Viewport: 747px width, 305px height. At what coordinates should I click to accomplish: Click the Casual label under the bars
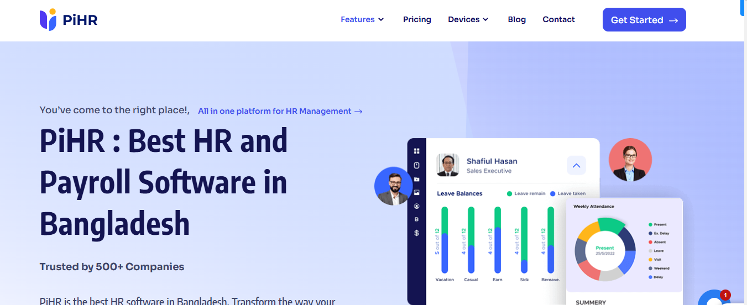click(x=471, y=280)
